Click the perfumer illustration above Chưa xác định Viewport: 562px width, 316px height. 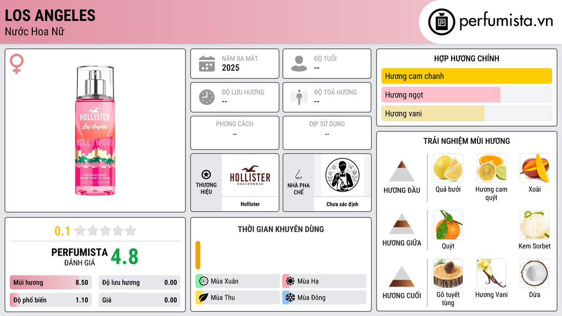point(342,175)
